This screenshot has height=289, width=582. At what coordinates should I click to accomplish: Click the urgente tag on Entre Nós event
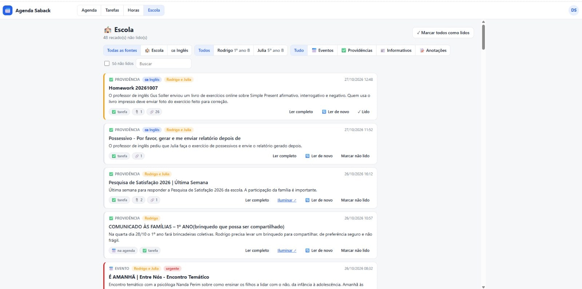point(172,269)
